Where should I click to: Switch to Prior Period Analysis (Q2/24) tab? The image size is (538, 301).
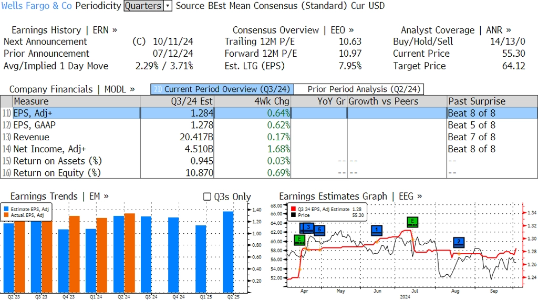[x=359, y=89]
